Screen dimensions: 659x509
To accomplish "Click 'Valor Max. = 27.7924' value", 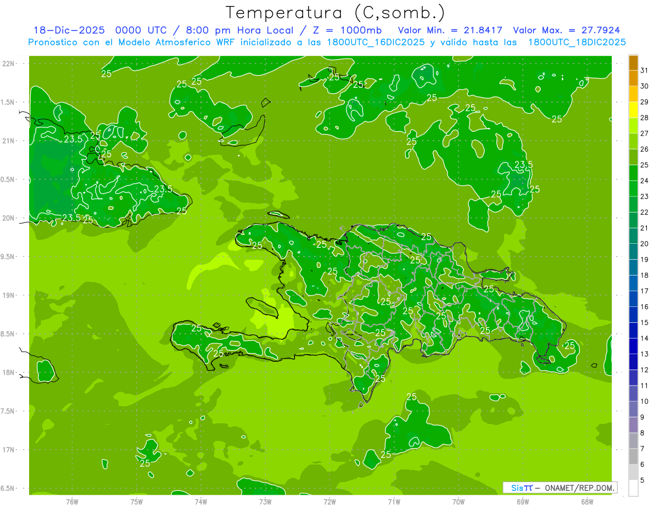I will point(567,30).
